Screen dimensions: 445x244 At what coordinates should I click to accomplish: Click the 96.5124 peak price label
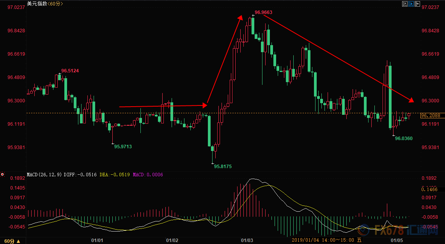pos(70,71)
